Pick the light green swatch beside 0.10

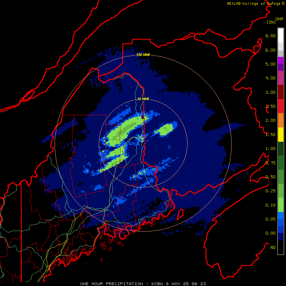point(281,205)
